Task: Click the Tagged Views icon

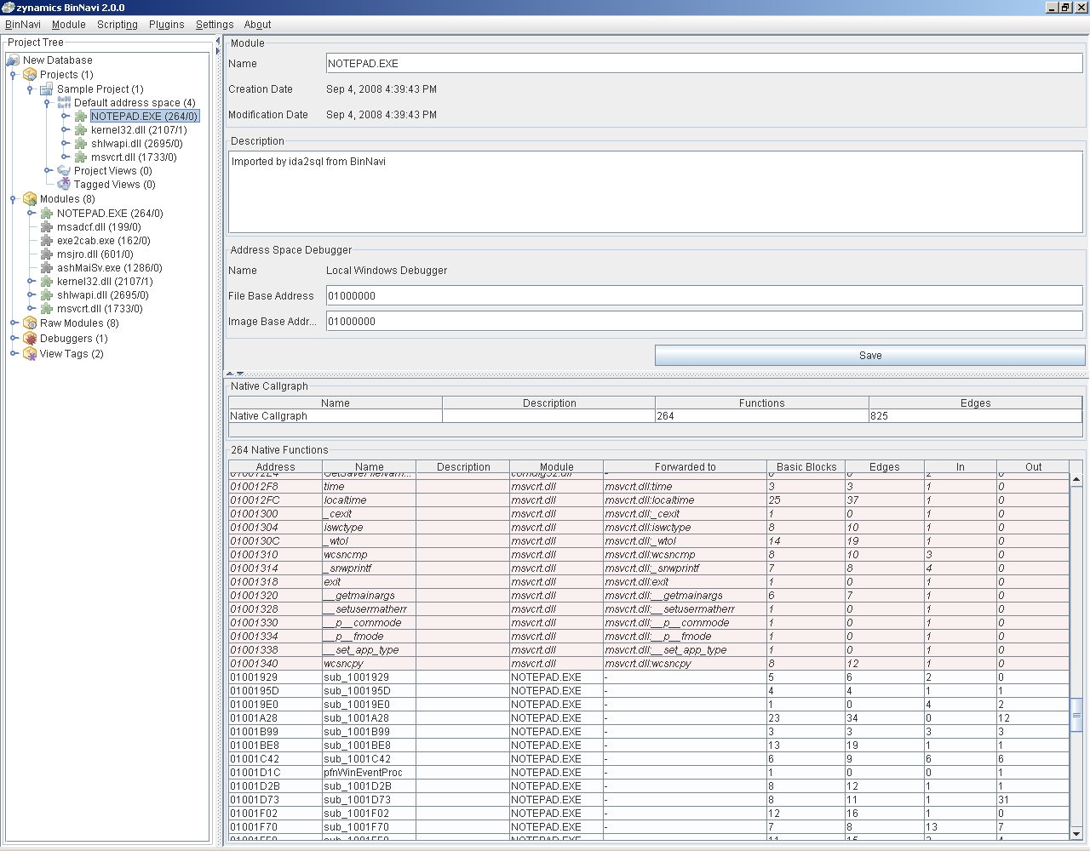Action: 64,184
